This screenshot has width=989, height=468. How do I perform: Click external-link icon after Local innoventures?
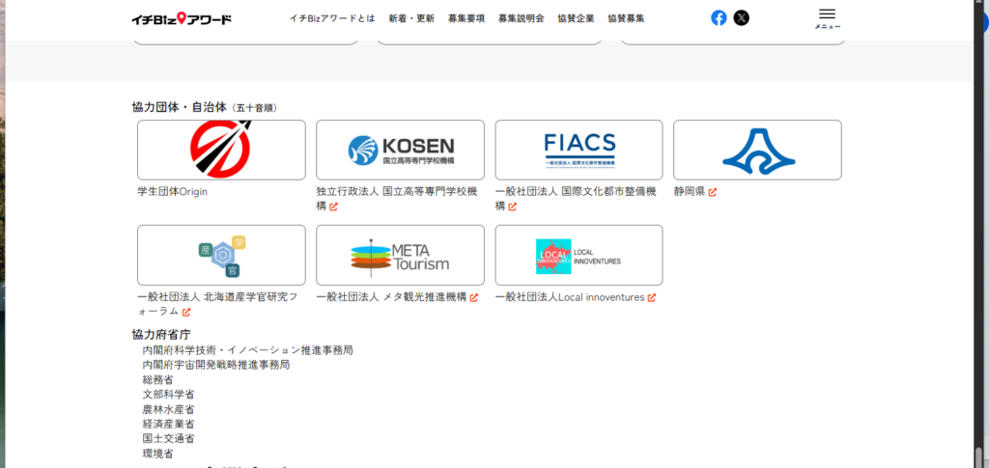tap(652, 297)
